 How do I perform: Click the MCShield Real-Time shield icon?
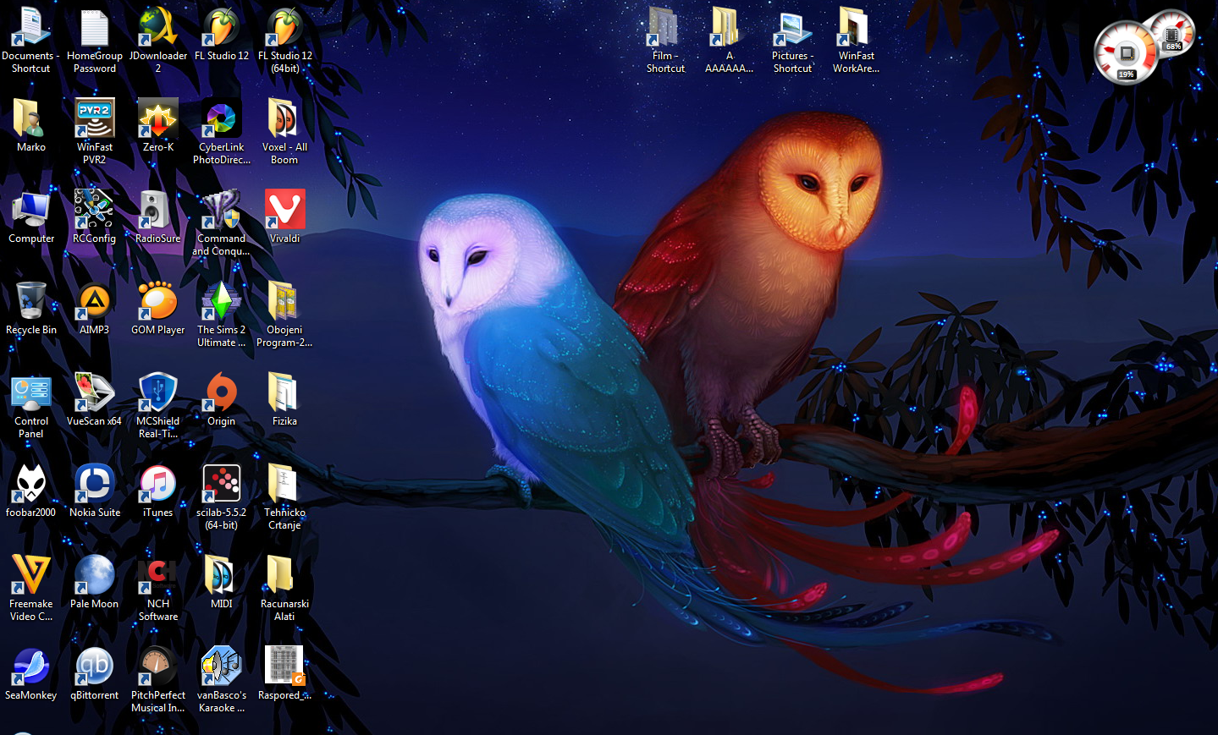click(158, 392)
